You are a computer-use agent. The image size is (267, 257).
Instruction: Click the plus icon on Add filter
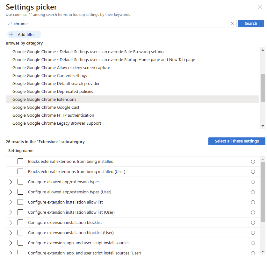coord(11,34)
